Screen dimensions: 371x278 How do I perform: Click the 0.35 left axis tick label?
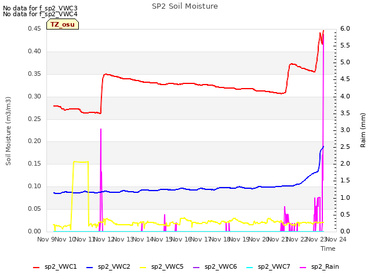[x=35, y=74]
